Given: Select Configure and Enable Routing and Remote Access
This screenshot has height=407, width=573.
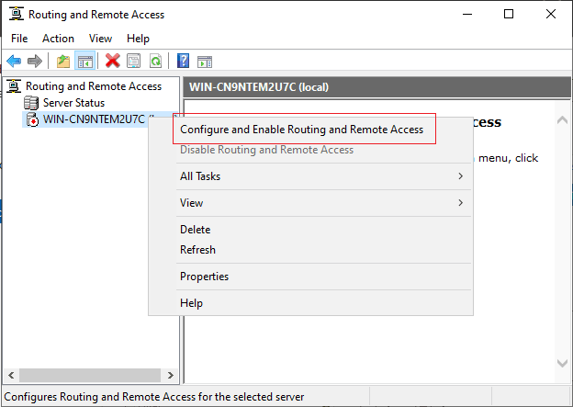Looking at the screenshot, I should 301,130.
